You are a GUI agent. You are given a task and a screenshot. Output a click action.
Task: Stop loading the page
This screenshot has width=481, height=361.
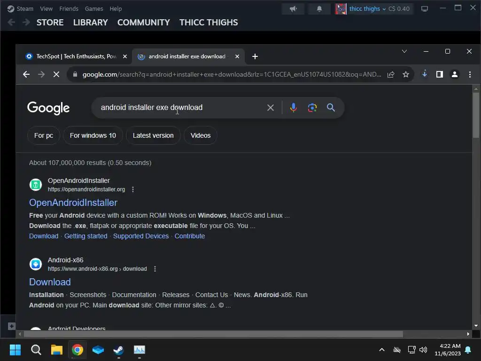point(56,74)
